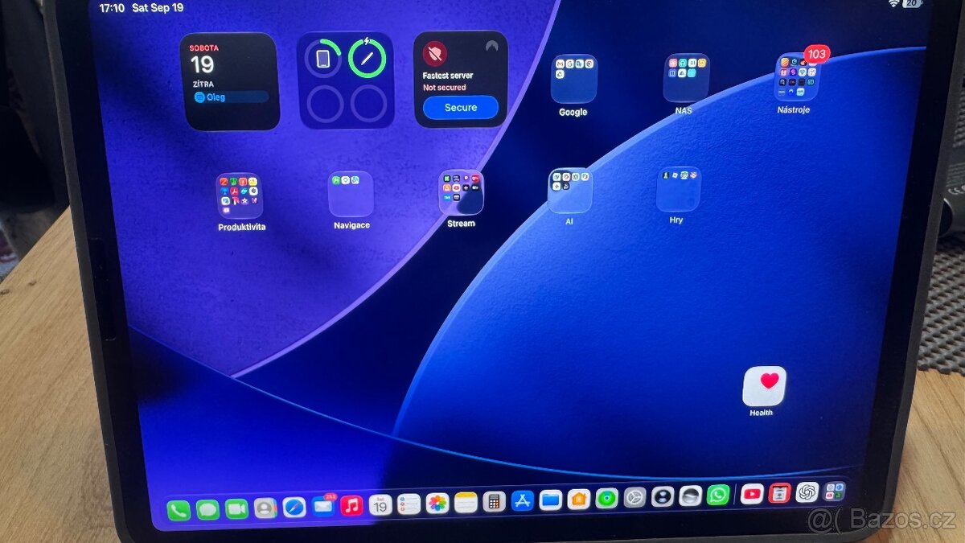Image resolution: width=965 pixels, height=543 pixels.
Task: Tap the battery indicator in the status bar
Action: click(912, 4)
